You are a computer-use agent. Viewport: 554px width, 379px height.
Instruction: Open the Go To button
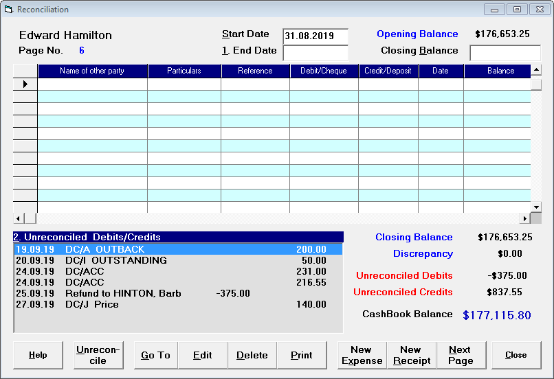click(156, 355)
